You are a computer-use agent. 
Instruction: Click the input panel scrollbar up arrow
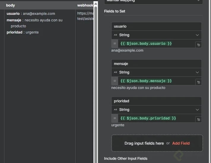click(x=96, y=4)
